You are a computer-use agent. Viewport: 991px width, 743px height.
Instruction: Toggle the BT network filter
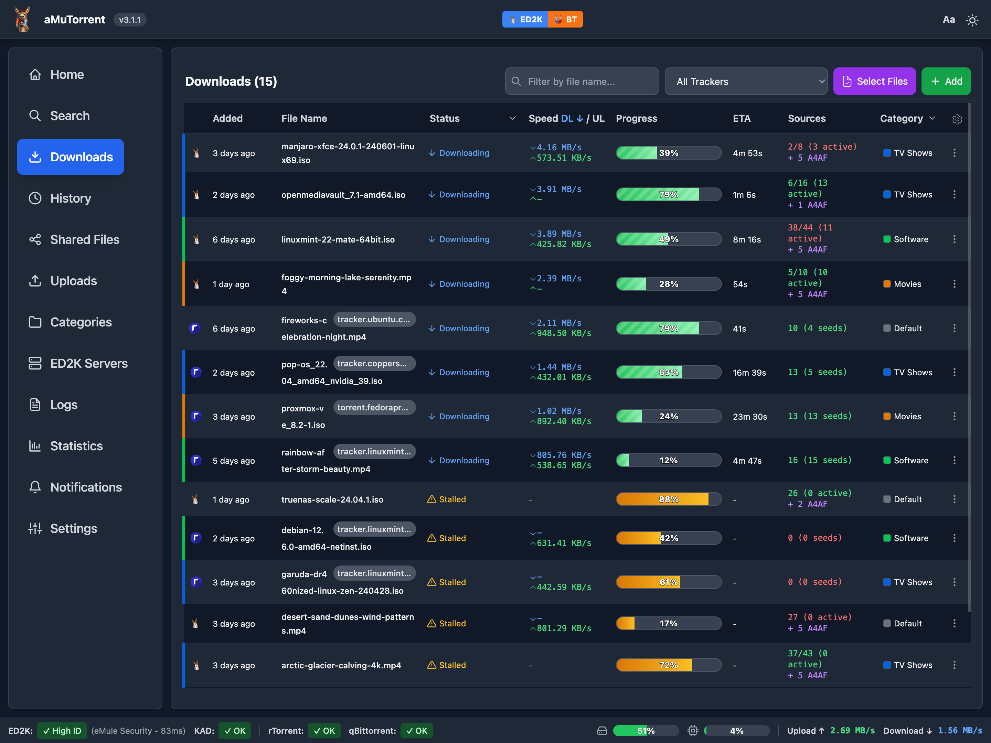(565, 19)
